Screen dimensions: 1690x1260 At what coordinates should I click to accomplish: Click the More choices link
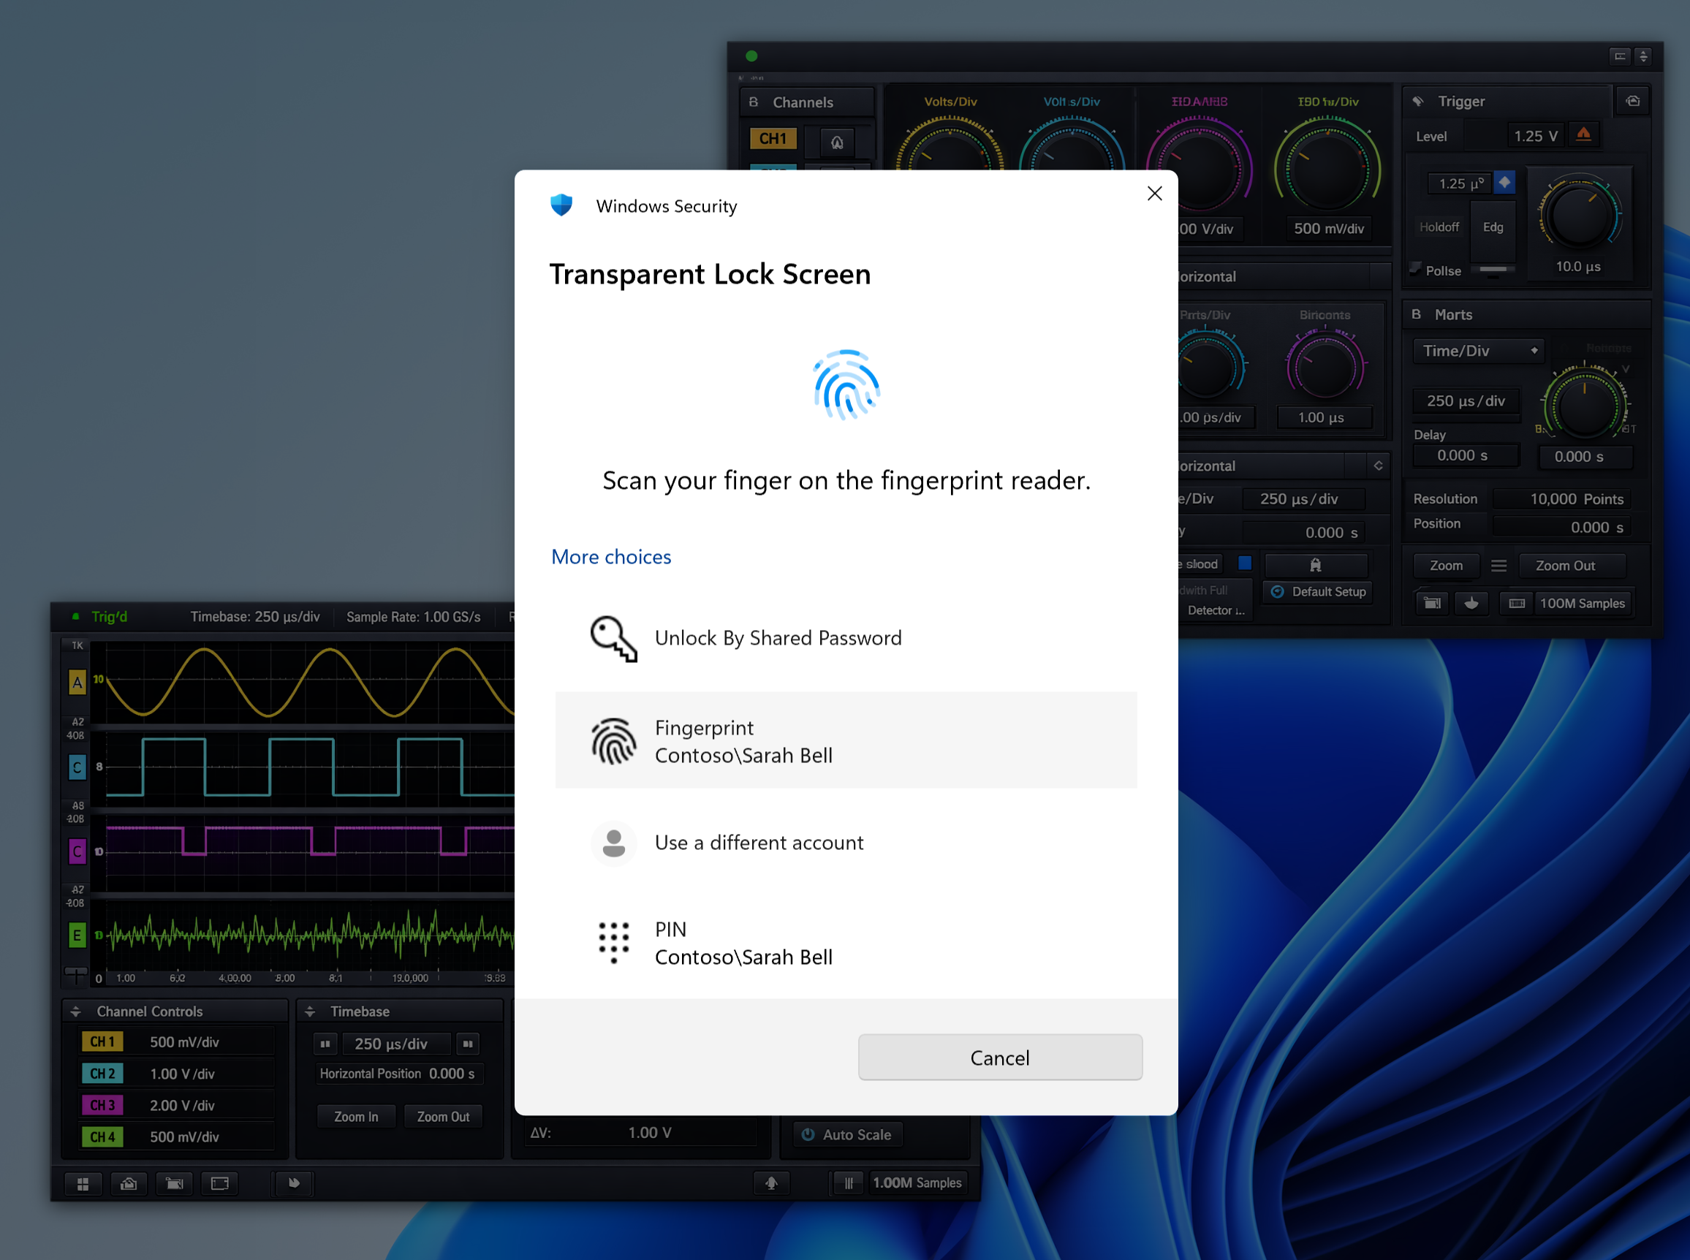pos(611,557)
